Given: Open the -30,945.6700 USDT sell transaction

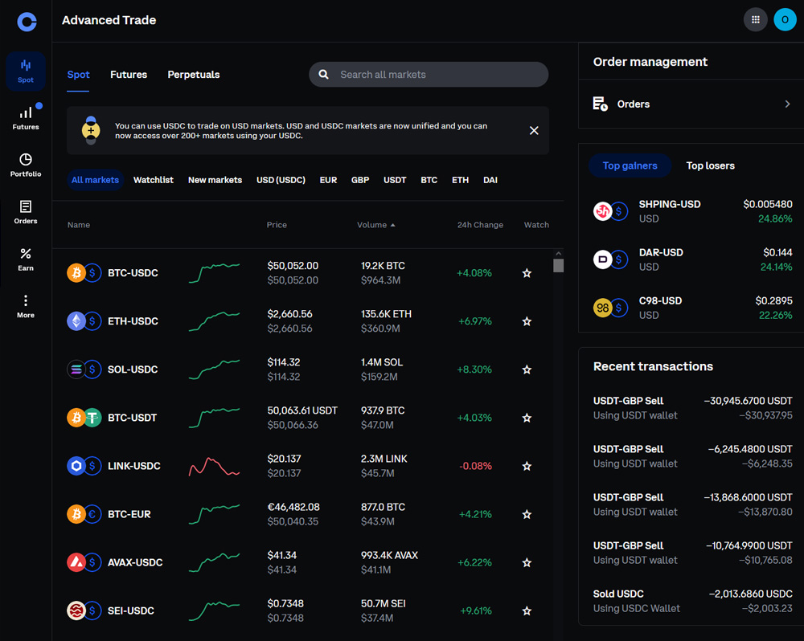Looking at the screenshot, I should pyautogui.click(x=692, y=408).
